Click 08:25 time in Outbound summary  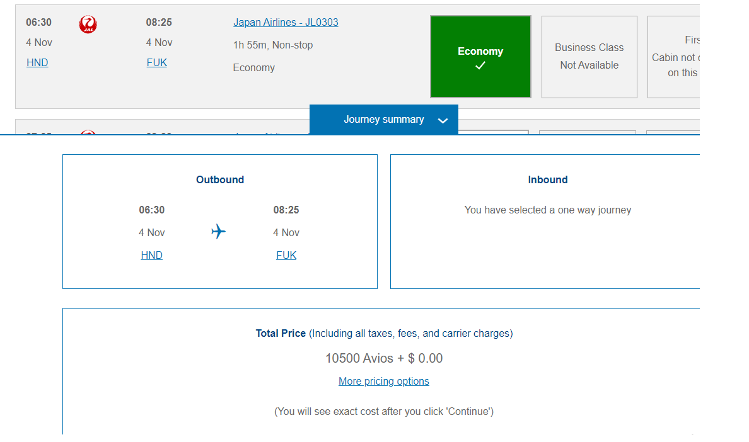tap(286, 210)
